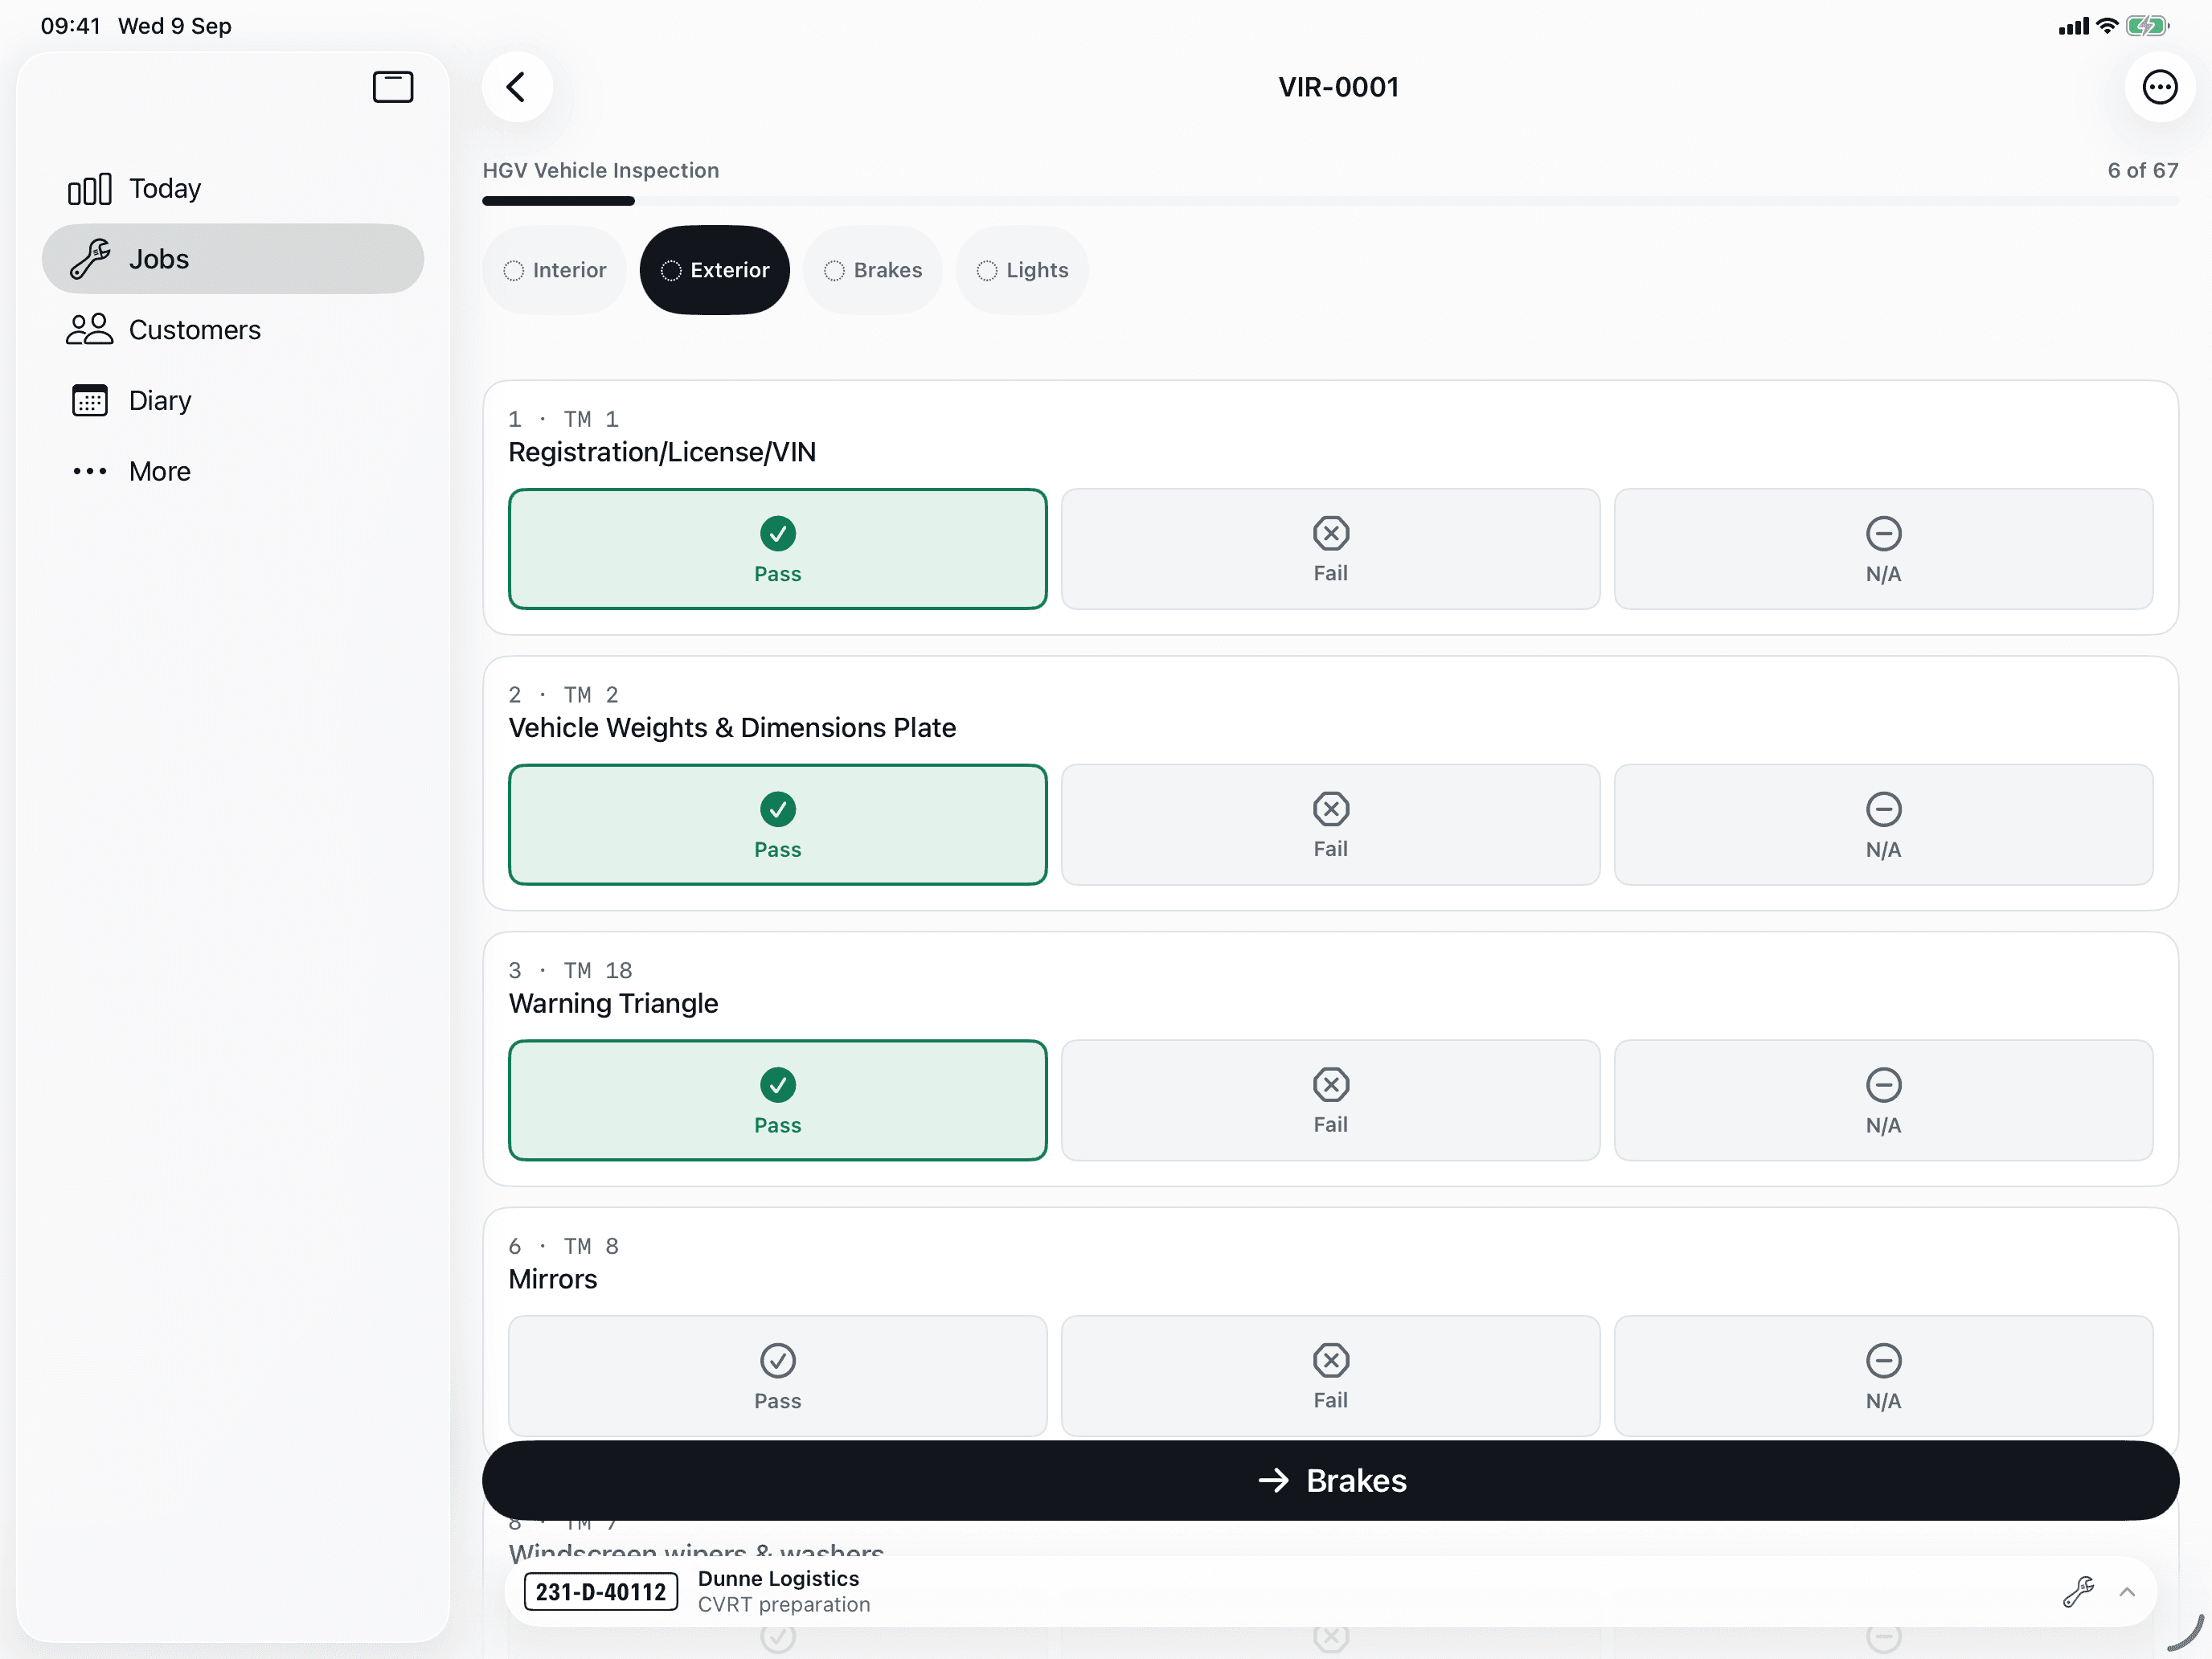Click the VIR-0001 title

click(x=1338, y=87)
